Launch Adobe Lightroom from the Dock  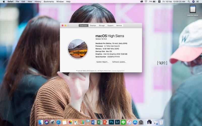[117, 122]
